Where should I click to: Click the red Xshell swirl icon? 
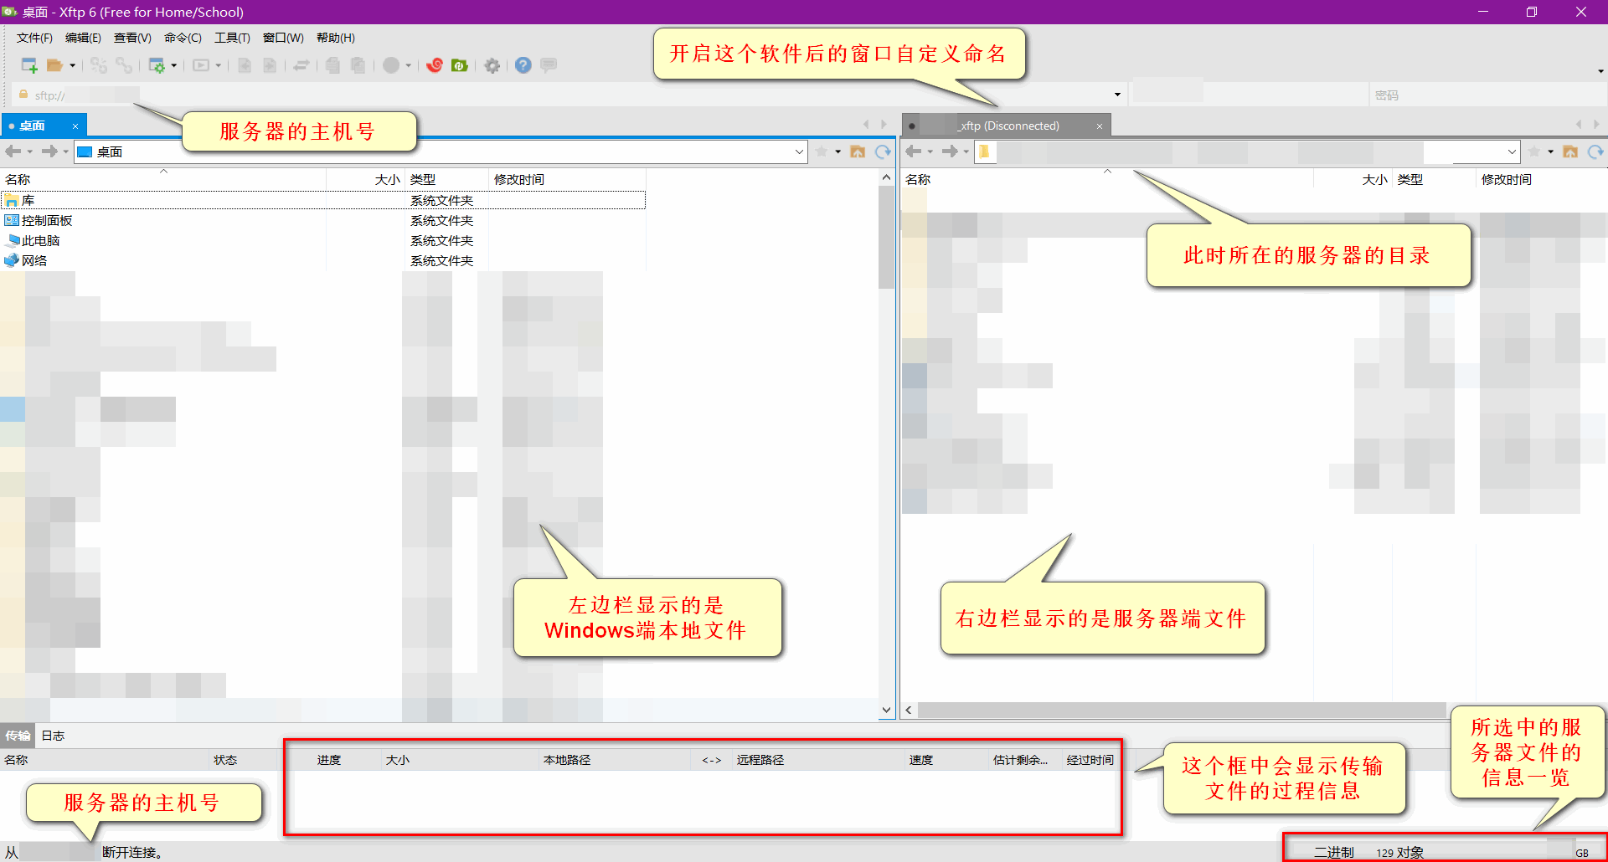coord(435,65)
